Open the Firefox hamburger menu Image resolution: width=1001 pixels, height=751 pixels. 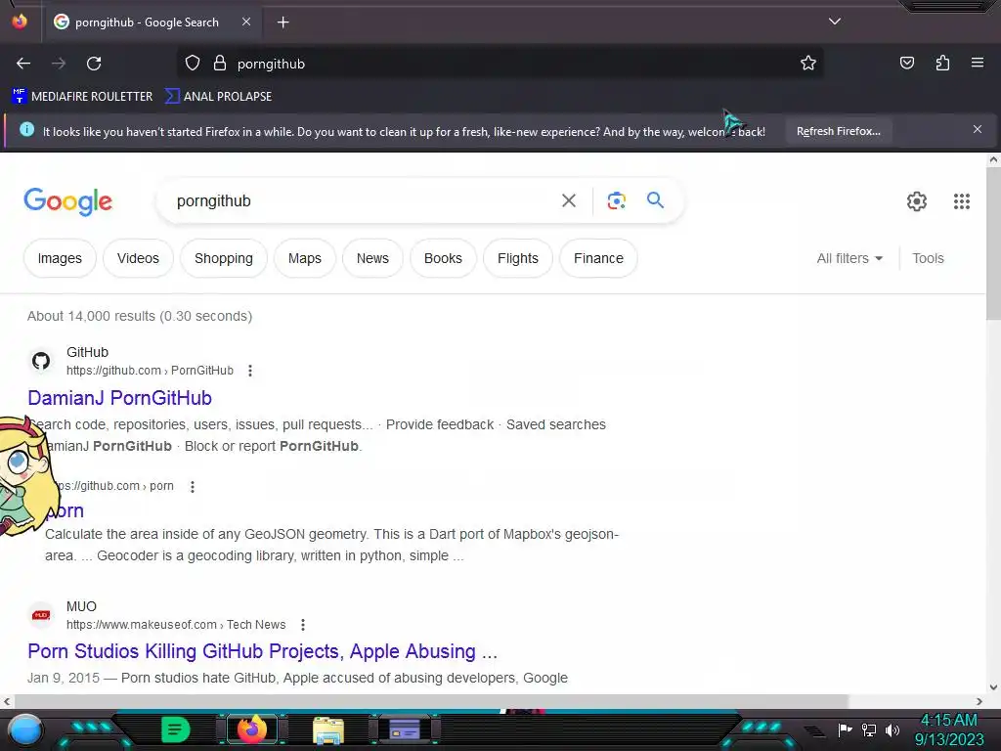(978, 63)
